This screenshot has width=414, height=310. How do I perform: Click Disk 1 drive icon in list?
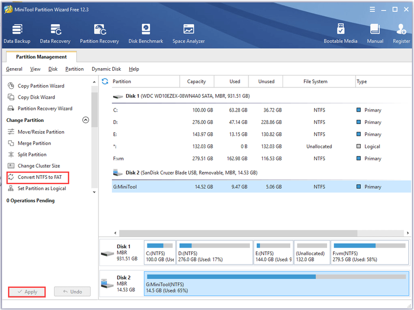(118, 97)
